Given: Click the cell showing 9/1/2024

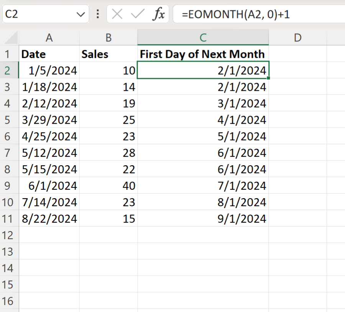Looking at the screenshot, I should (203, 218).
